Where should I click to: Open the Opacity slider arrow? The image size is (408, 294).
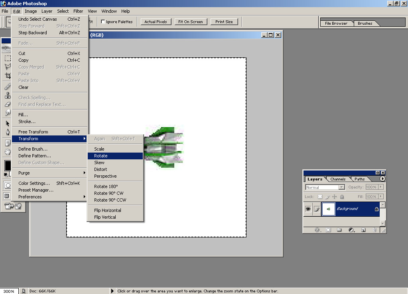[381, 187]
